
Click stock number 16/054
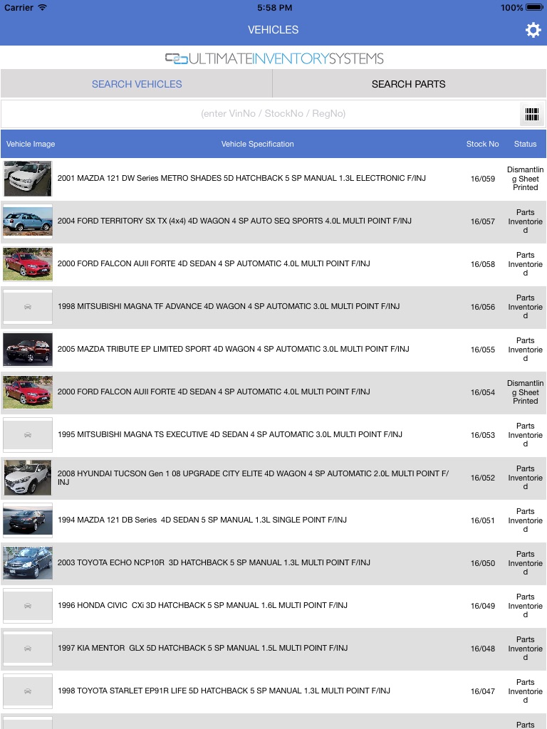[x=483, y=393]
